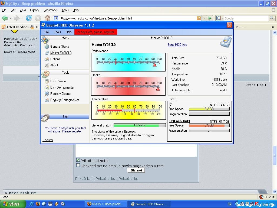Click the Options icon in Menu
This screenshot has width=277, height=208.
tap(47, 59)
